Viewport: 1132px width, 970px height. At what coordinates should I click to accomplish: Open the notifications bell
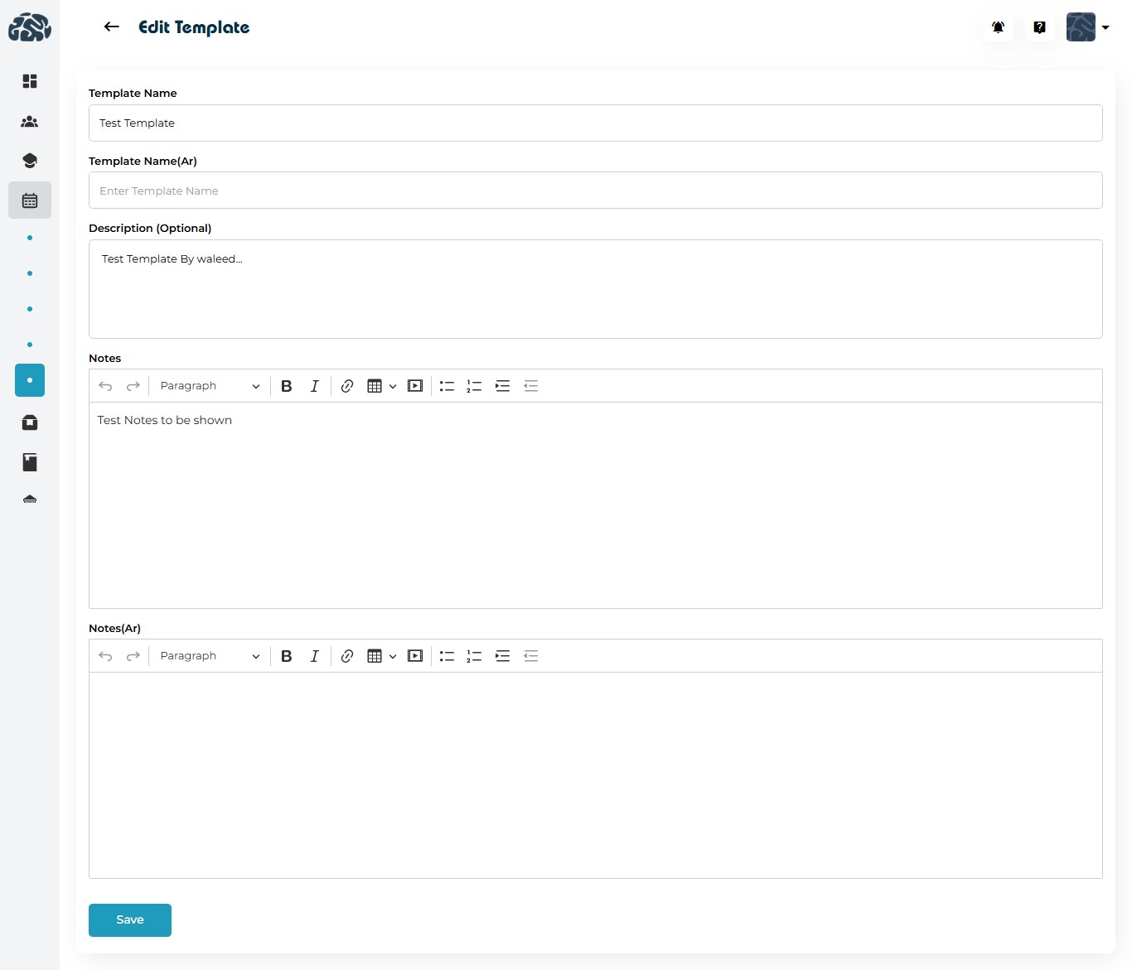point(998,27)
